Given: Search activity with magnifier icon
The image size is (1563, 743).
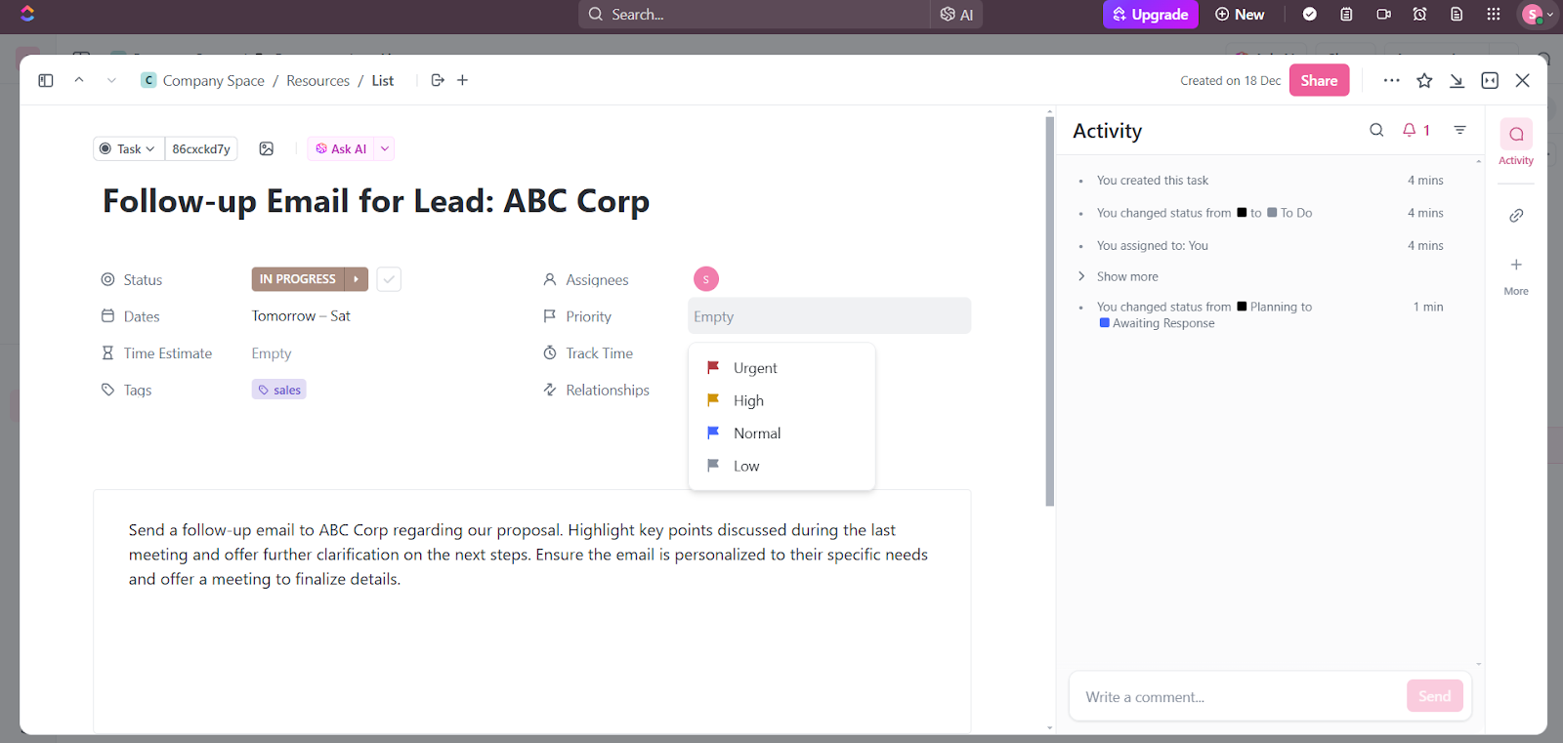Looking at the screenshot, I should click(x=1376, y=130).
